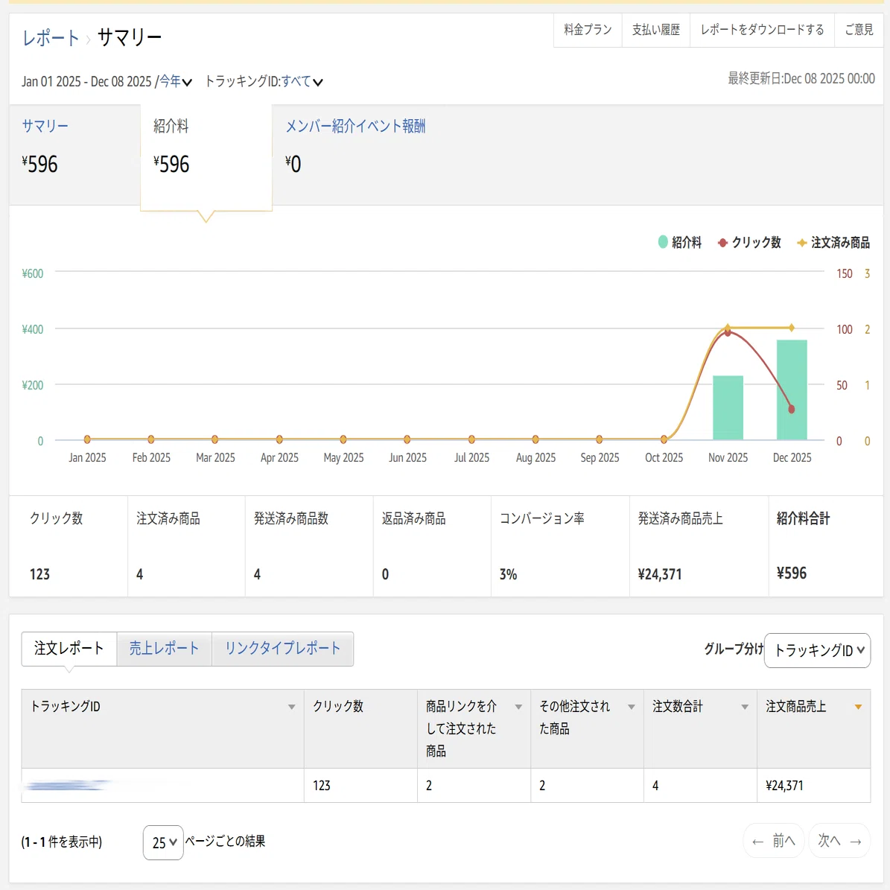Click the ← 前へ previous button
Image resolution: width=890 pixels, height=890 pixels.
point(774,841)
